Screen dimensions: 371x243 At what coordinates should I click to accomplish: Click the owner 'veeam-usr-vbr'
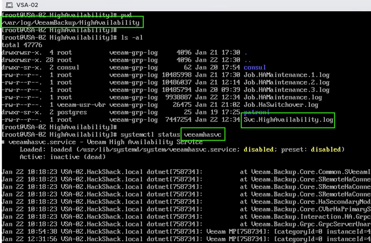(x=81, y=105)
